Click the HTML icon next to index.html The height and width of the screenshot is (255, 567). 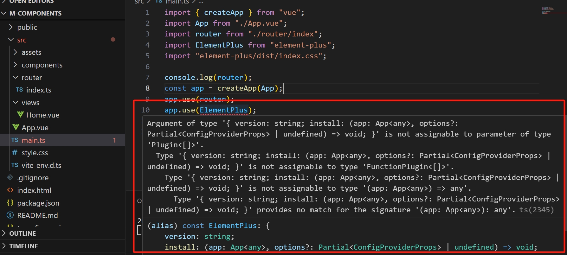pos(10,190)
